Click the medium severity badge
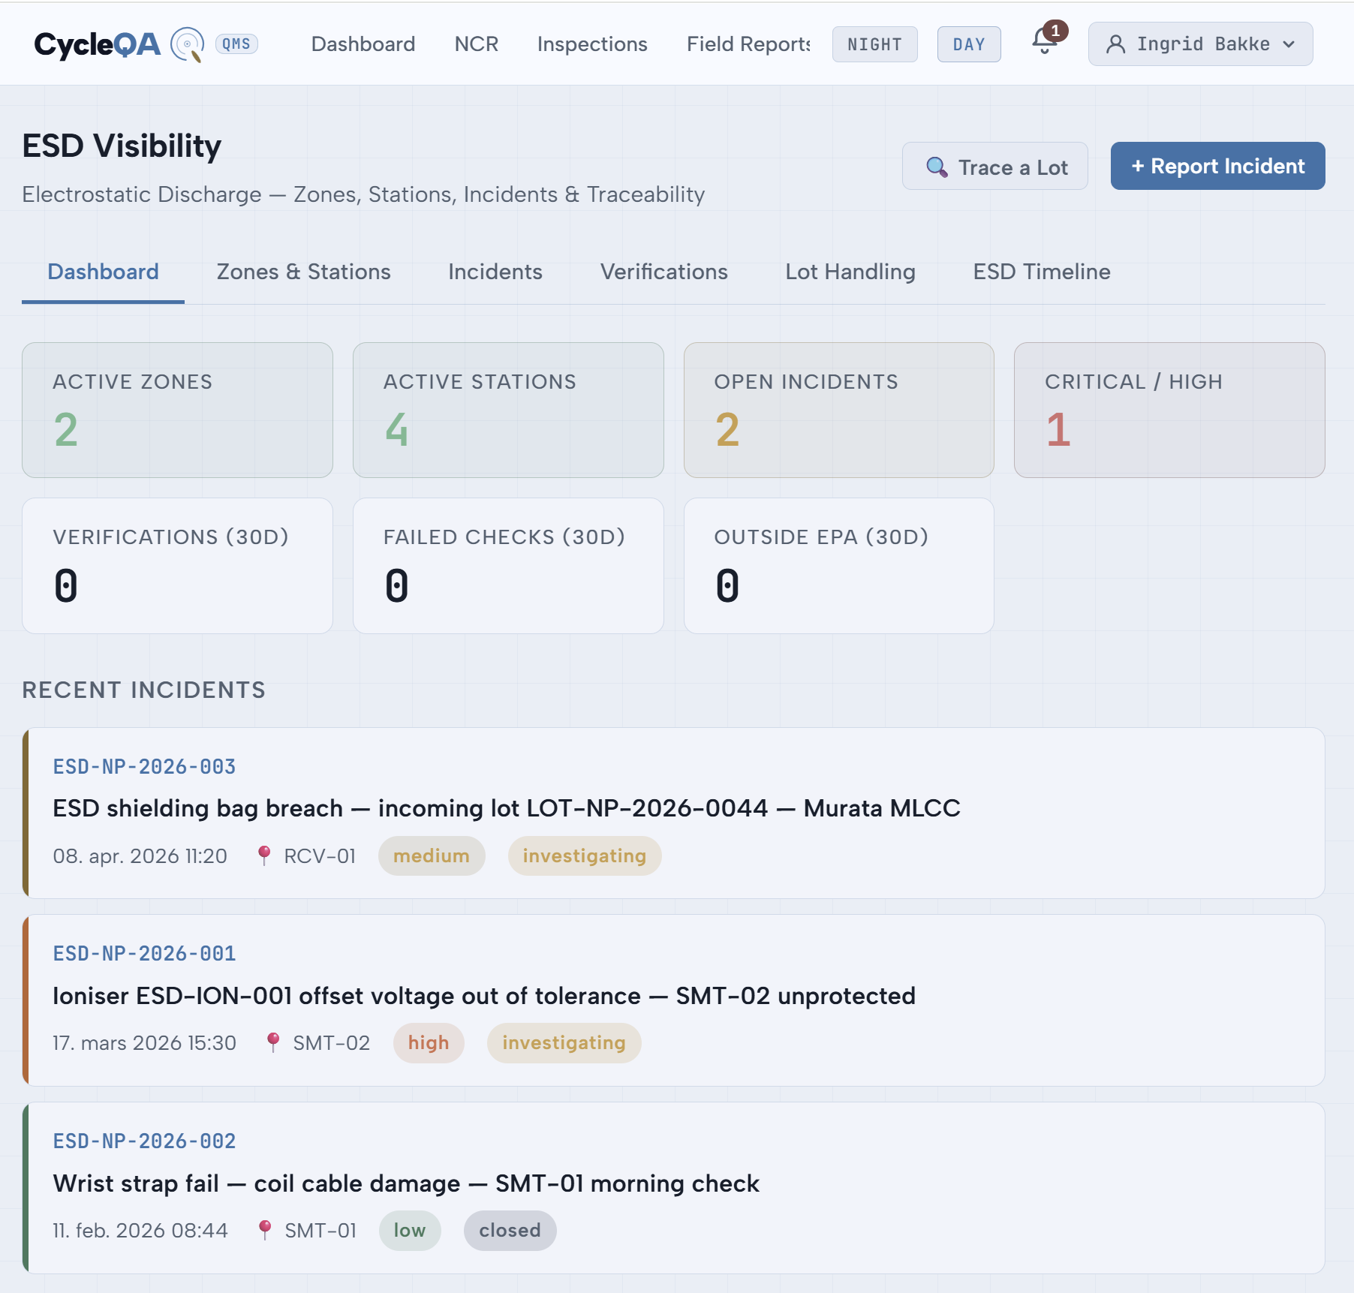This screenshot has height=1293, width=1354. tap(432, 855)
